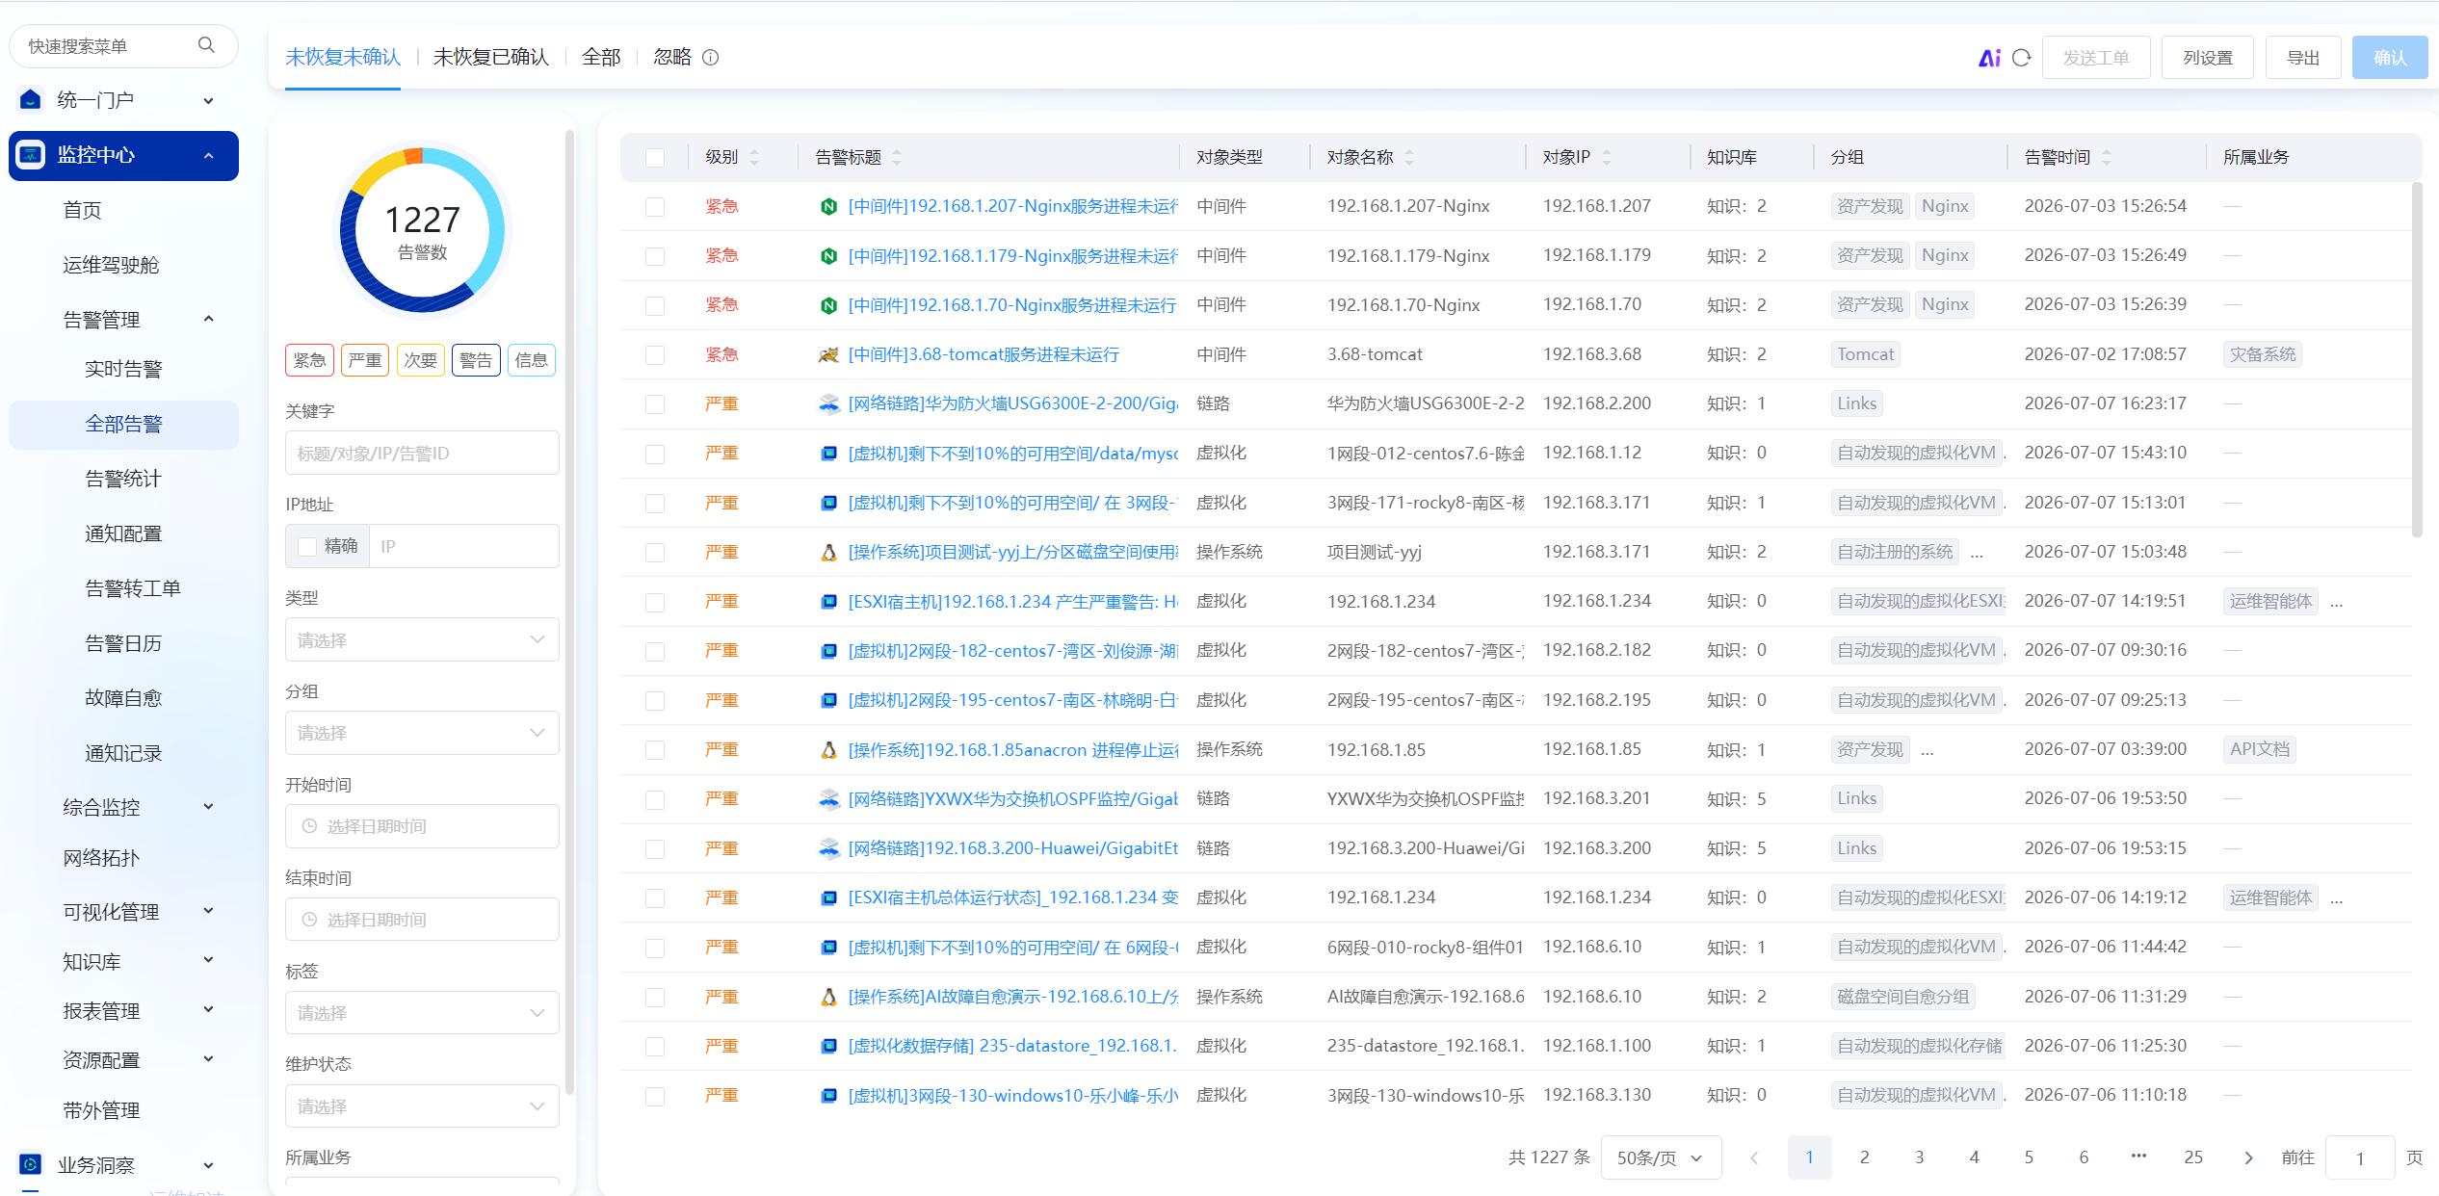Image resolution: width=2439 pixels, height=1196 pixels.
Task: Go to next page arrow
Action: tap(2248, 1157)
